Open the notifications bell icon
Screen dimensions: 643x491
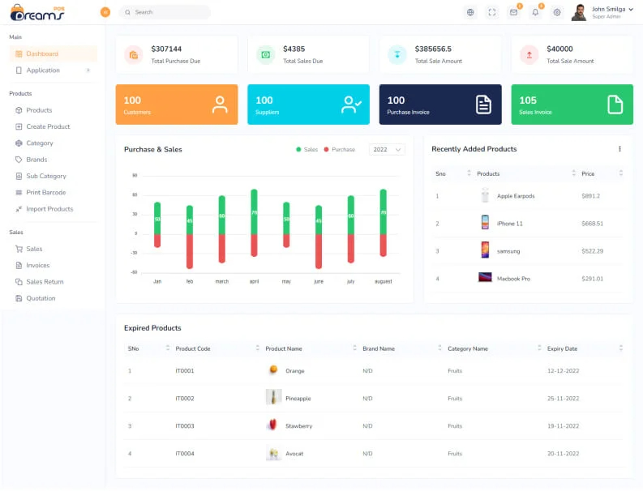[535, 12]
